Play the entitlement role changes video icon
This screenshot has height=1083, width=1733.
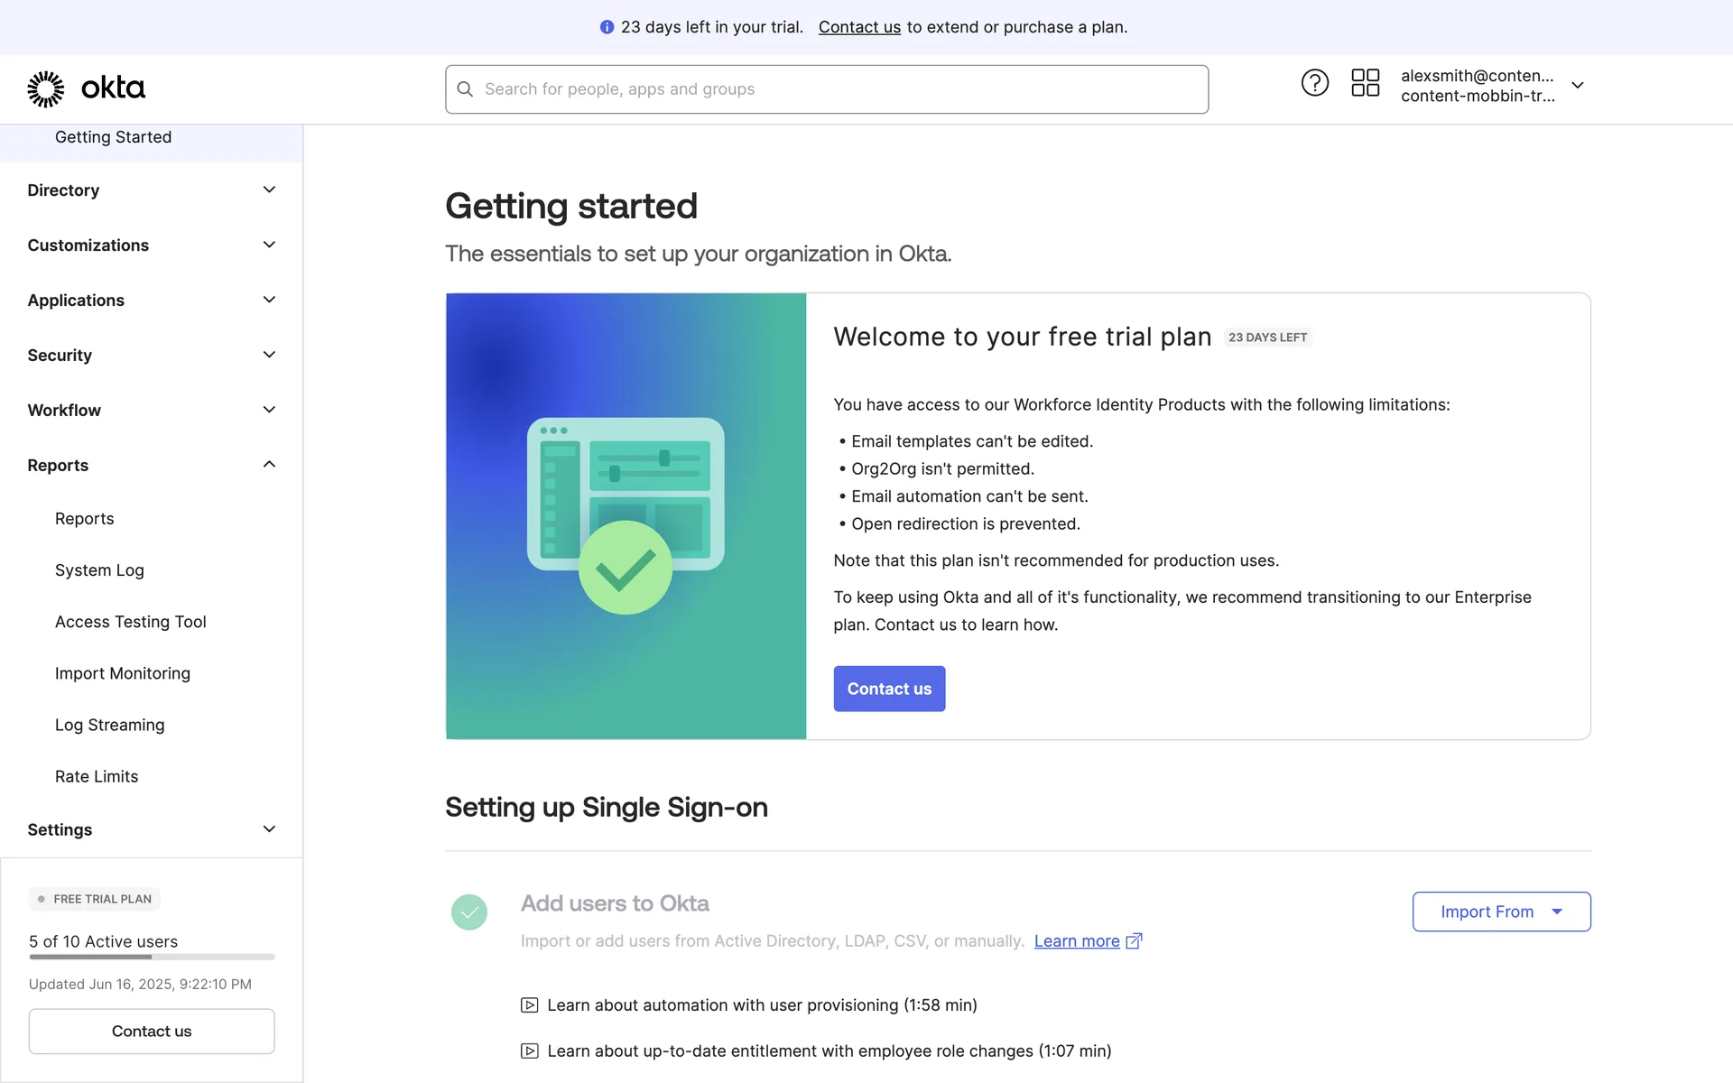coord(530,1051)
